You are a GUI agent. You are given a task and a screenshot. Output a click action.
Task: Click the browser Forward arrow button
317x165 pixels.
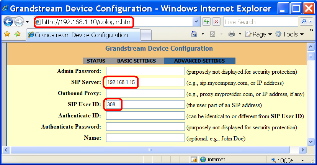click(19, 22)
